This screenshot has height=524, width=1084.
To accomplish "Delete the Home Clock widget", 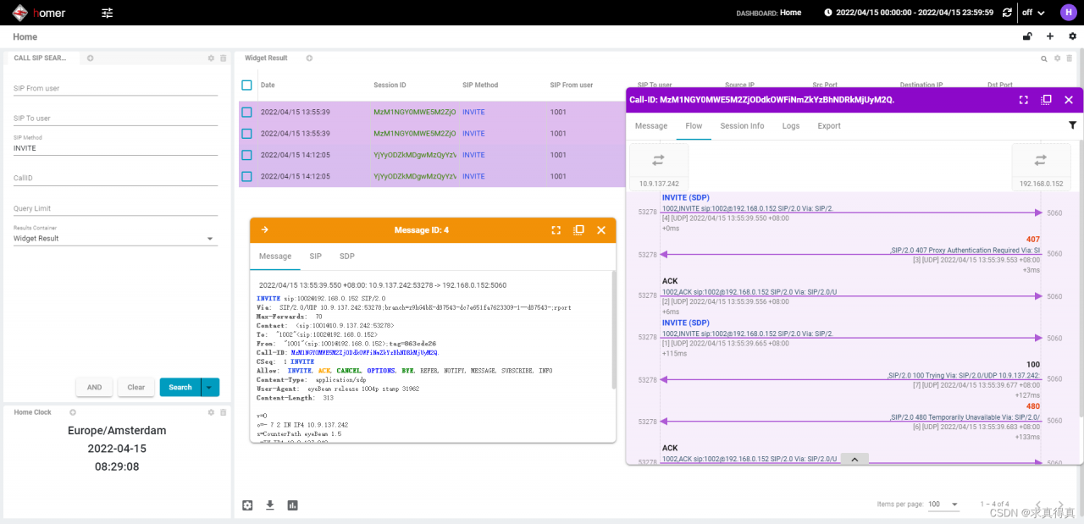I will 223,412.
